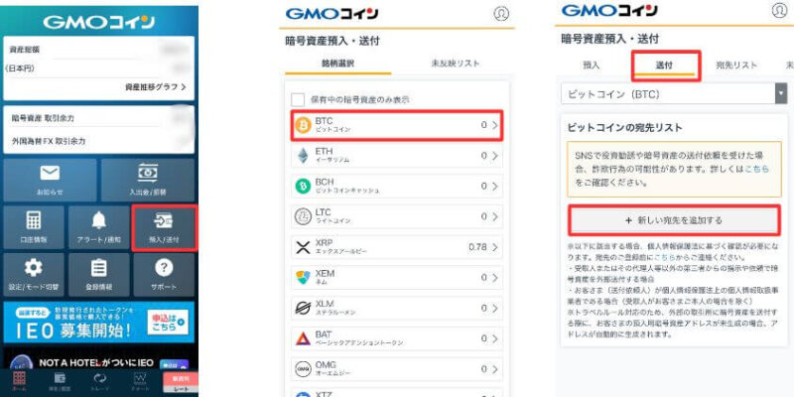794x397 pixels.
Task: Check 保有中の暗号資産のみ表示 checkbox
Action: pos(298,100)
